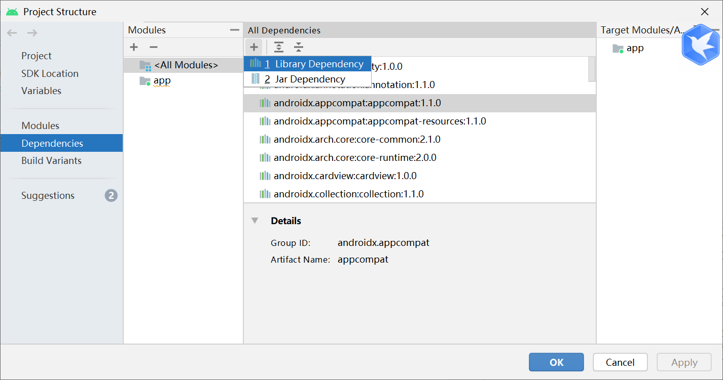723x380 pixels.
Task: Select the Dependencies sidebar section
Action: (x=61, y=143)
